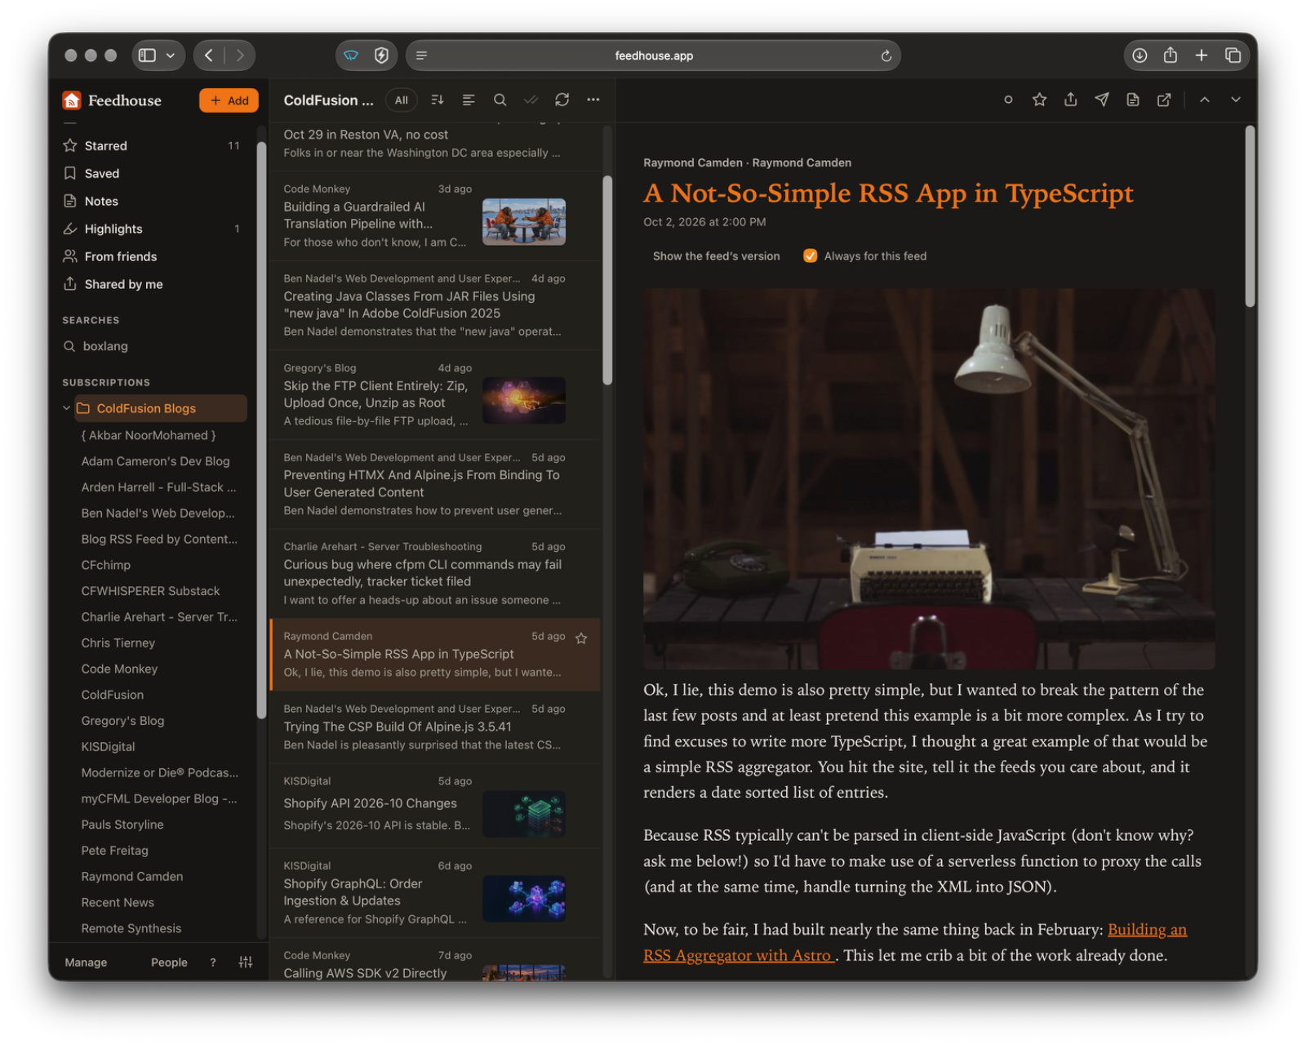
Task: Open the display settings sliders icon
Action: (246, 963)
